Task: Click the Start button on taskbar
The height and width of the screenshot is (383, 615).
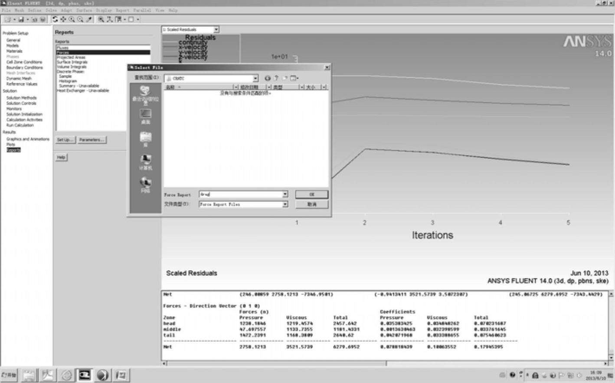Action: click(9, 375)
